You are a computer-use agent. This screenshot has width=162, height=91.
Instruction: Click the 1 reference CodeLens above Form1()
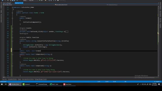click(23, 16)
